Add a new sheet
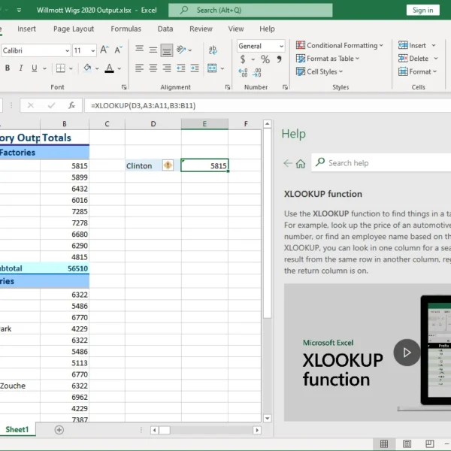This screenshot has height=451, width=451. [x=59, y=430]
